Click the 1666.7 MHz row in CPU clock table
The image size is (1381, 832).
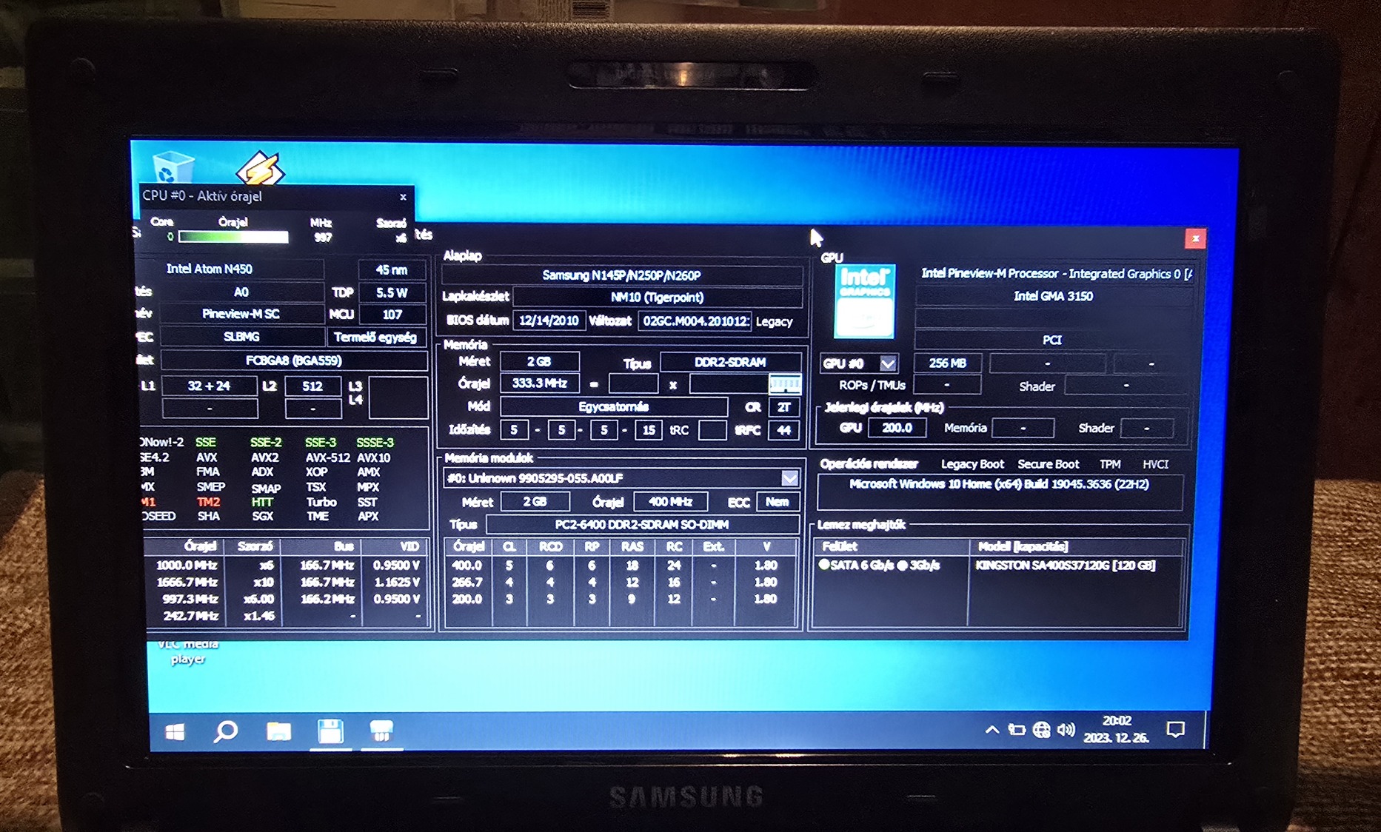pos(287,583)
